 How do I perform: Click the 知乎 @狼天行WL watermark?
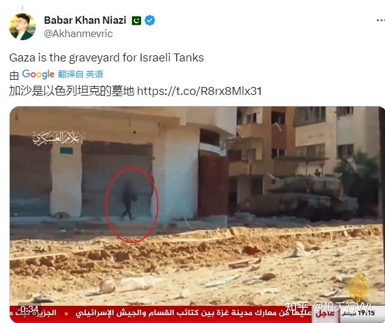(329, 307)
